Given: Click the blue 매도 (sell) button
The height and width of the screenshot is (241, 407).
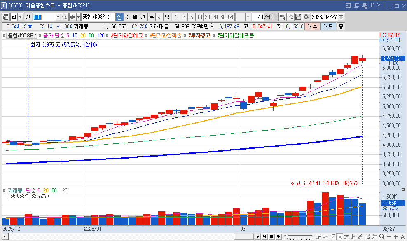Looking at the screenshot, I should (x=328, y=26).
